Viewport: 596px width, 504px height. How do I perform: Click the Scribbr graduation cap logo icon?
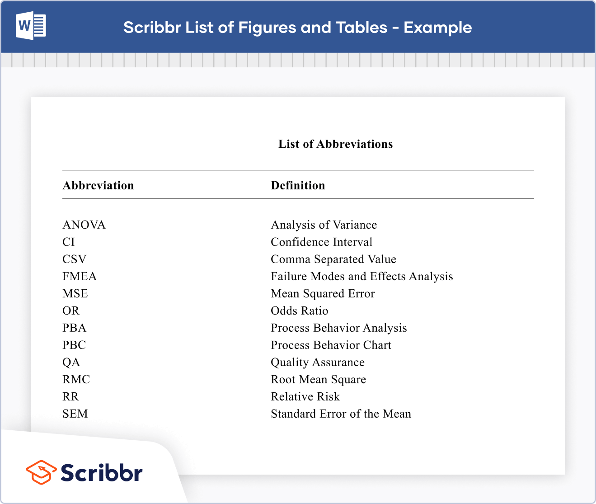click(x=41, y=472)
